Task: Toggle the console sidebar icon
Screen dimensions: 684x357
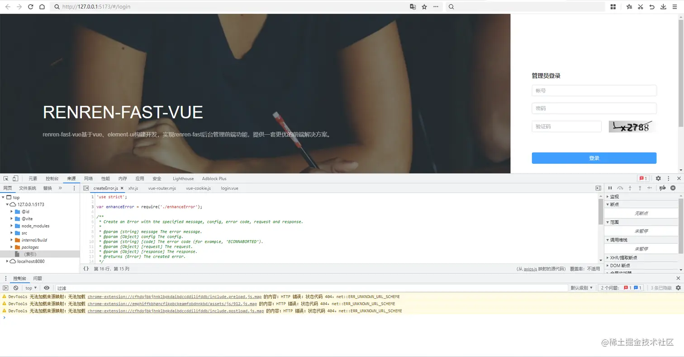Action: click(x=6, y=288)
